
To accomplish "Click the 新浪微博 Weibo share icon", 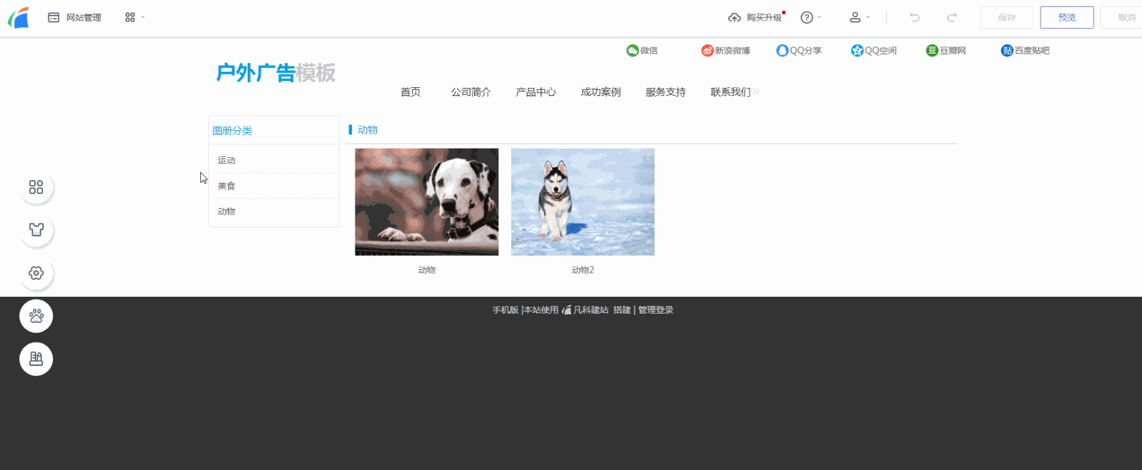I will (707, 50).
